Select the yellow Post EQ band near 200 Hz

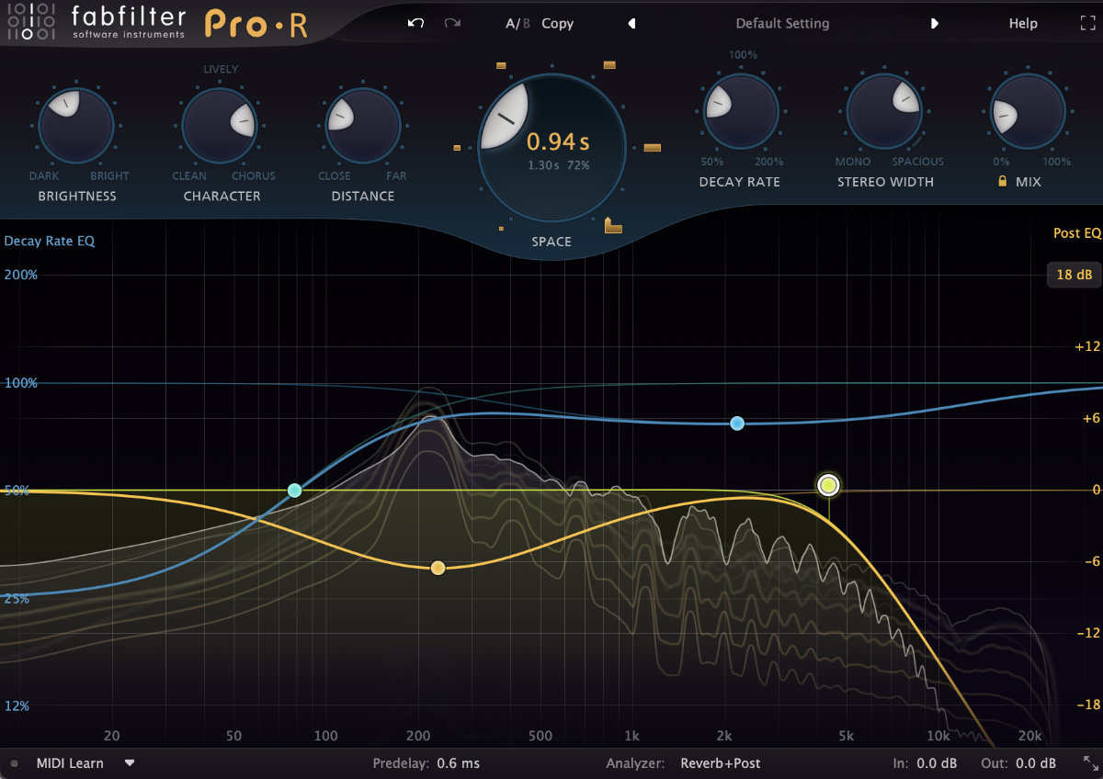pyautogui.click(x=438, y=568)
